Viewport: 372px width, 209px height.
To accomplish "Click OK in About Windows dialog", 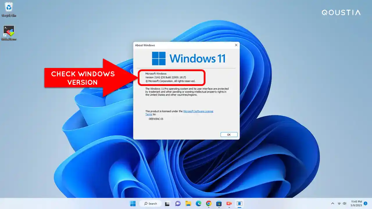I will [x=229, y=135].
